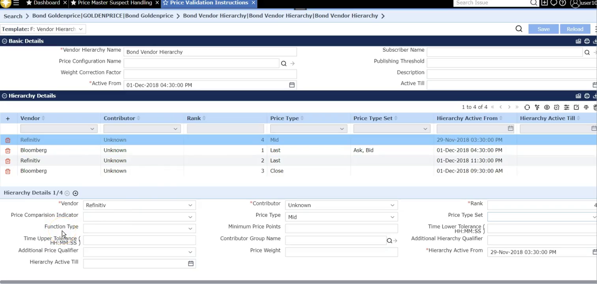The height and width of the screenshot is (284, 597).
Task: Search Contributor Group Name lookup
Action: [390, 241]
